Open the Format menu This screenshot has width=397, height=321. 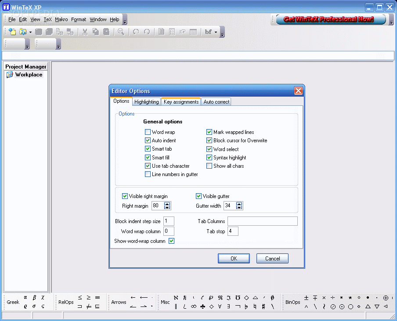(x=79, y=19)
